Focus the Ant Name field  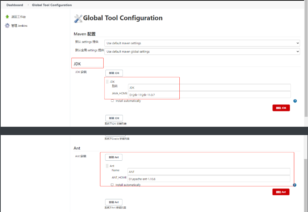tap(209, 172)
